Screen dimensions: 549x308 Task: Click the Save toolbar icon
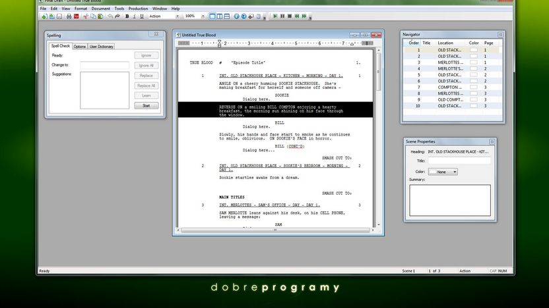pos(59,16)
